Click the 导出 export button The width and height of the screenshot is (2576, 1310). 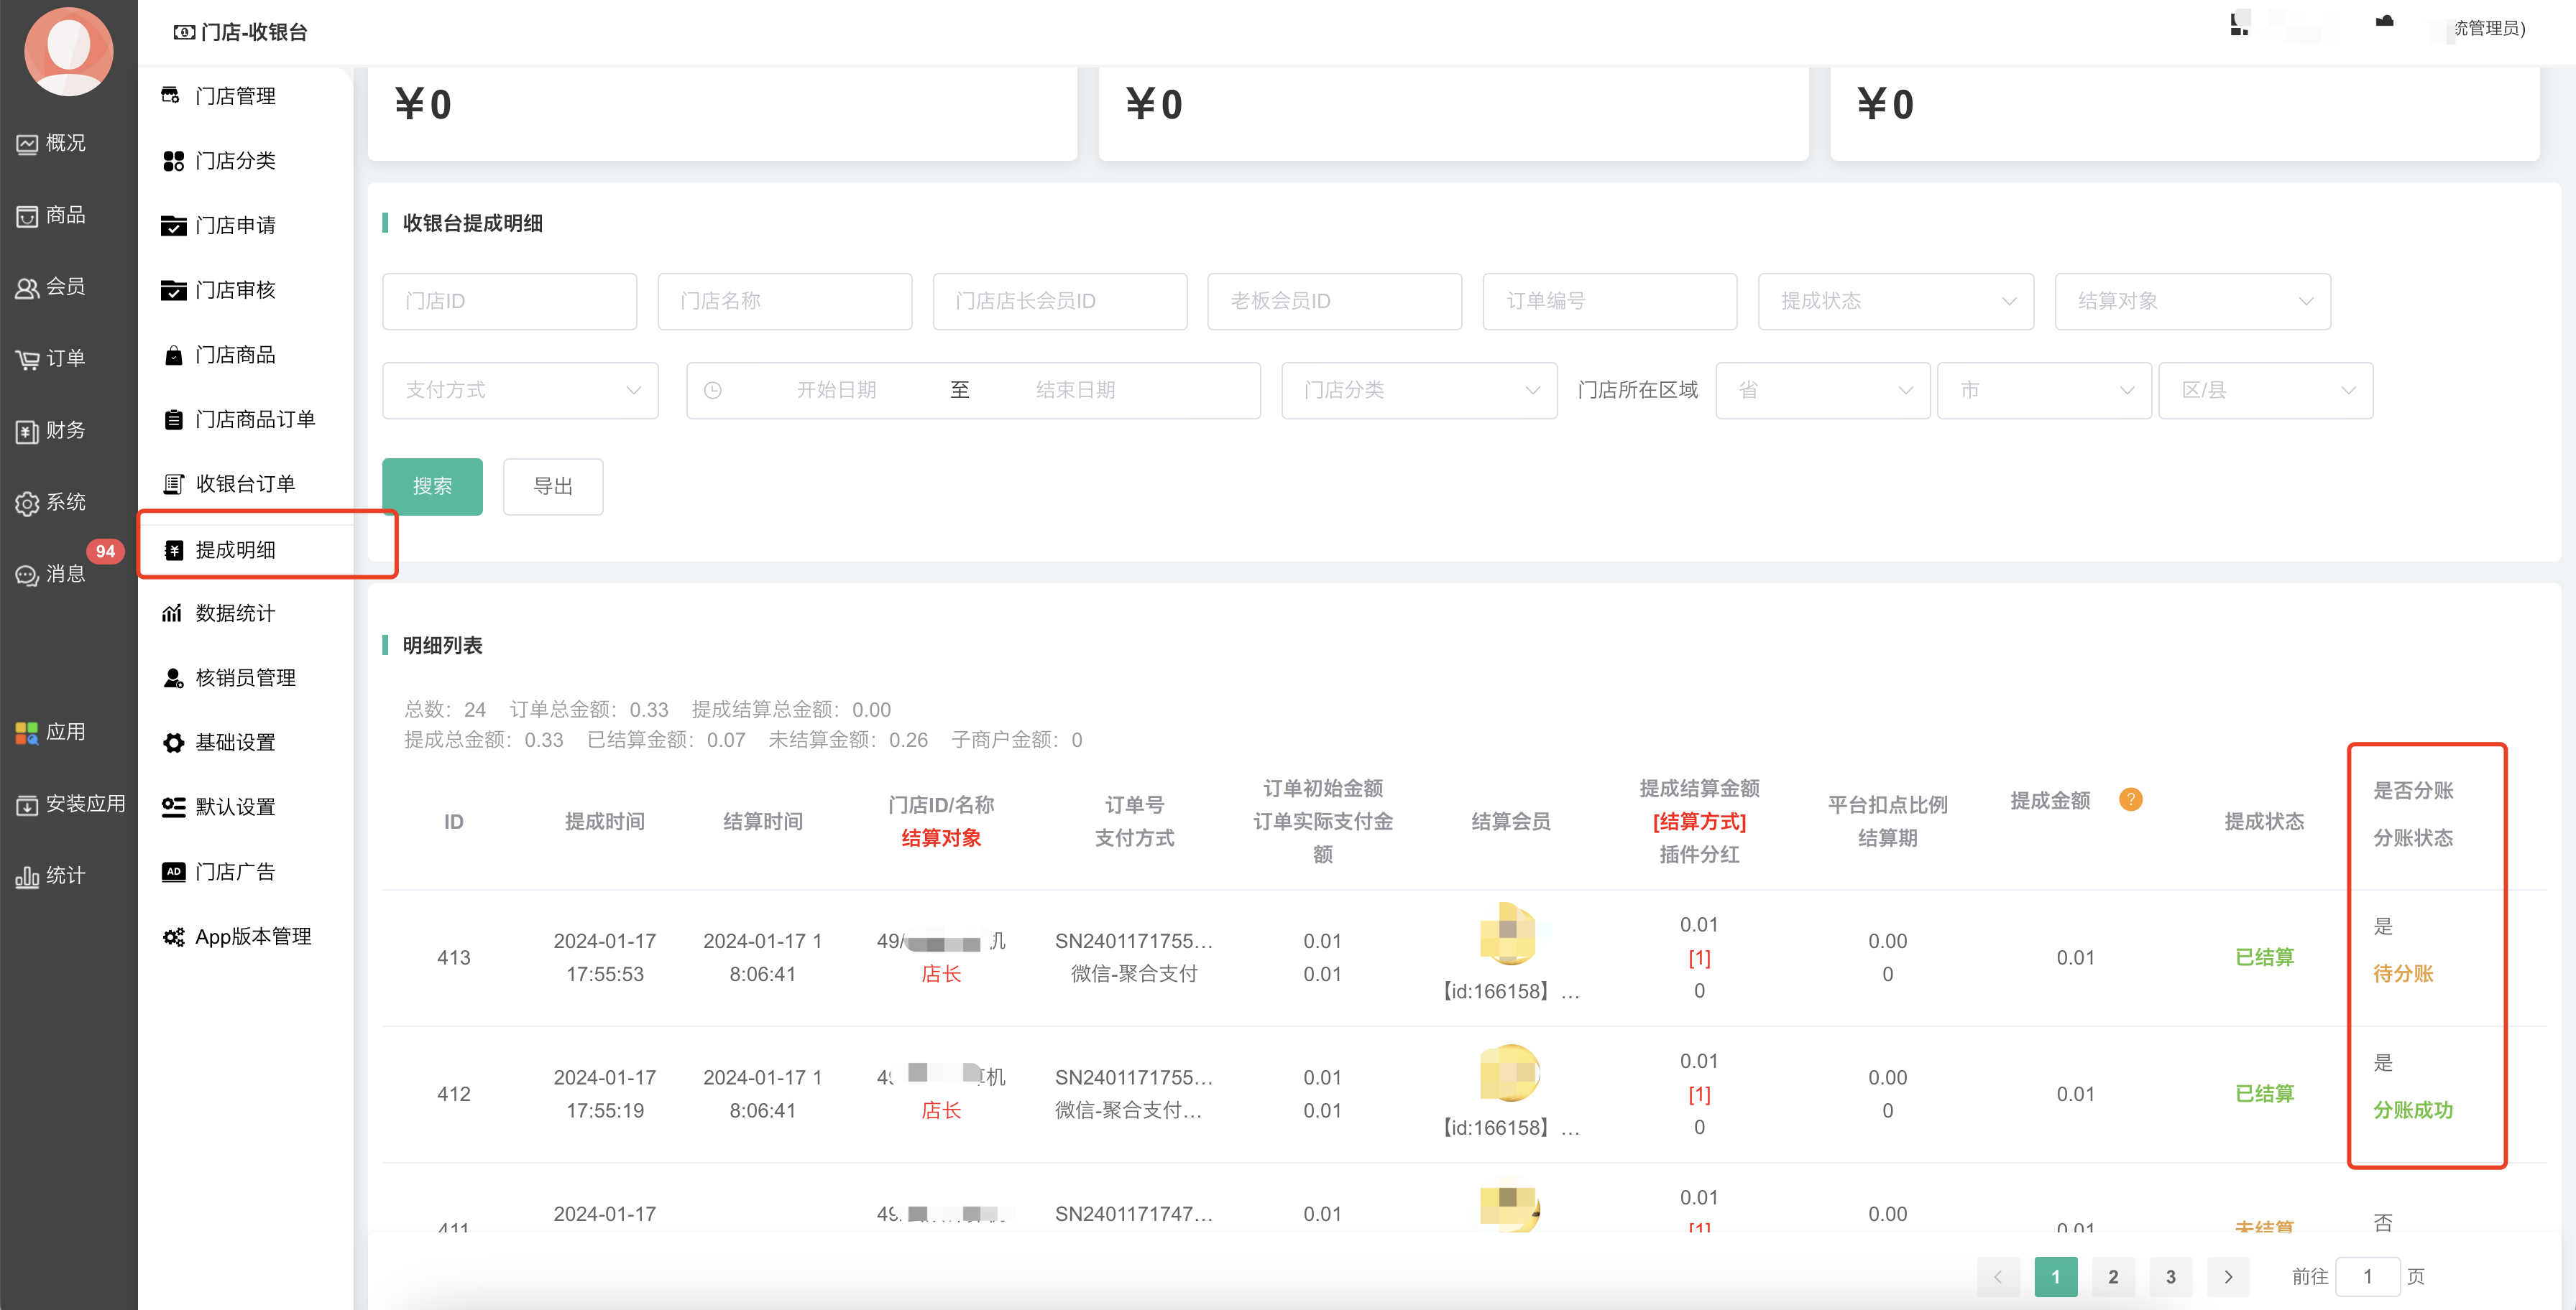(552, 487)
